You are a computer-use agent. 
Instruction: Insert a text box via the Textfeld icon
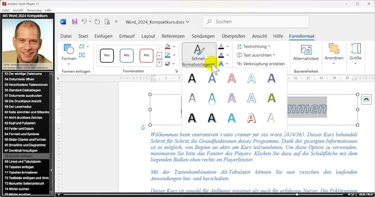coord(82,55)
